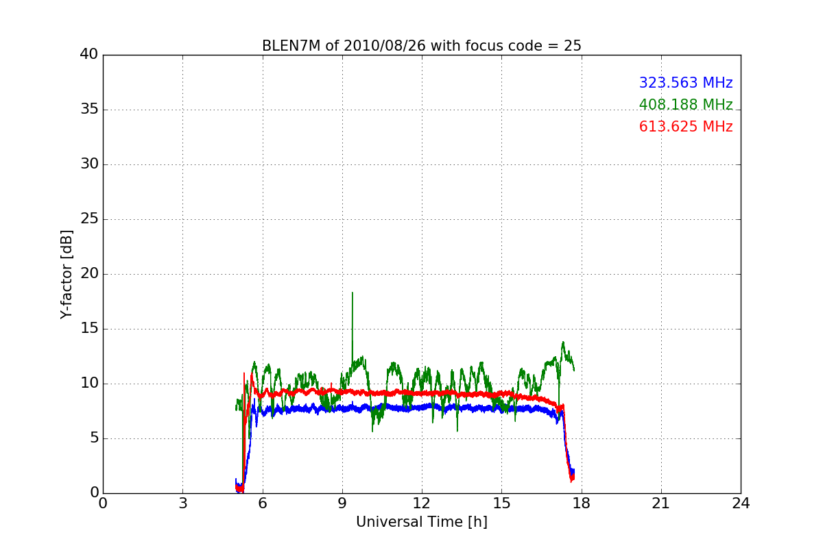Screen dimensions: 823x548
Task: Select the 613.625 MHz legend label
Action: click(686, 127)
